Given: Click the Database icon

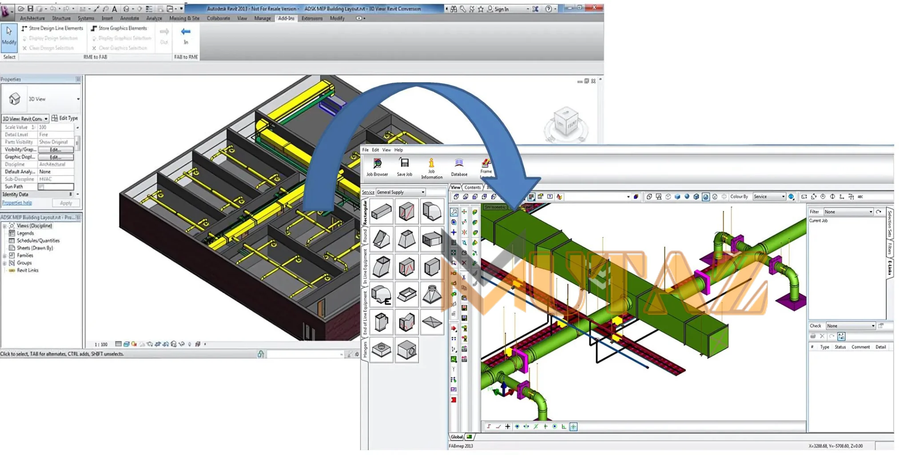Looking at the screenshot, I should [x=459, y=168].
